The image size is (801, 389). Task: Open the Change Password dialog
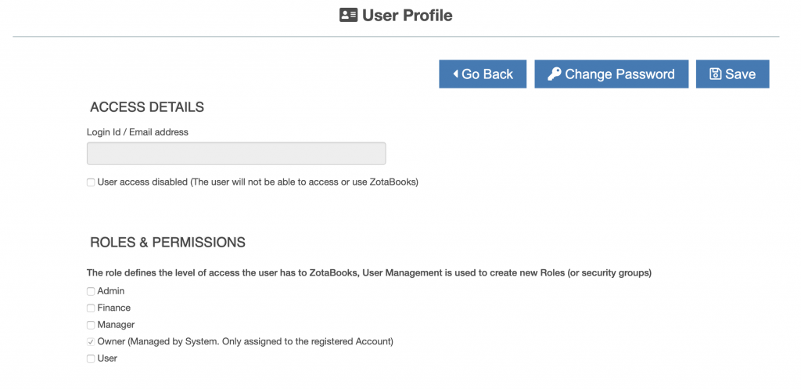pyautogui.click(x=612, y=74)
